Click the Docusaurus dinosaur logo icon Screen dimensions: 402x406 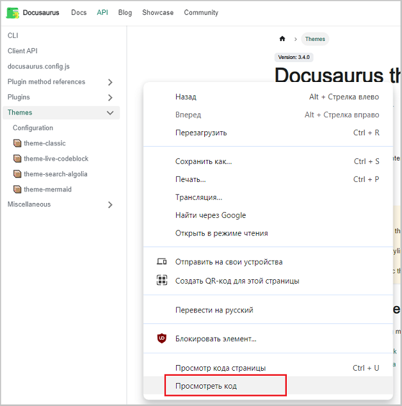12,13
